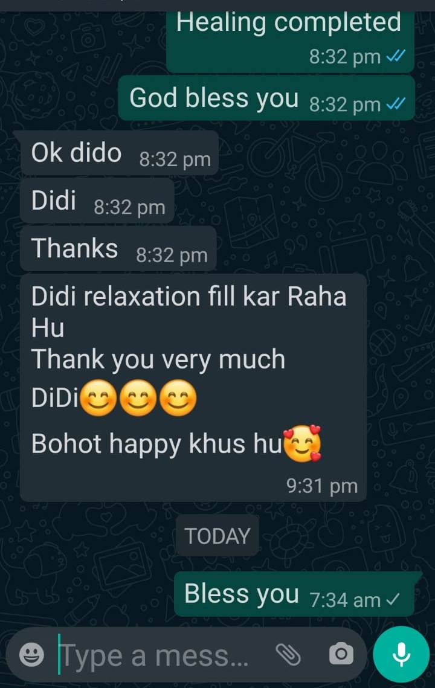The width and height of the screenshot is (435, 688).
Task: Select the Healing completed message bubble
Action: coord(290,42)
